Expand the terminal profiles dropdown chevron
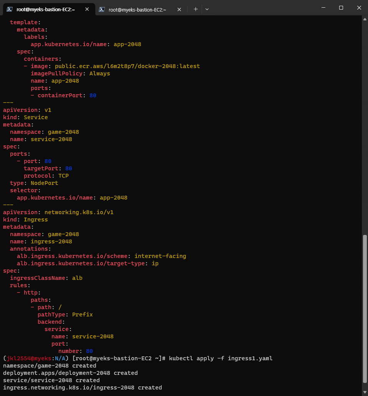The height and width of the screenshot is (396, 368). click(x=207, y=9)
